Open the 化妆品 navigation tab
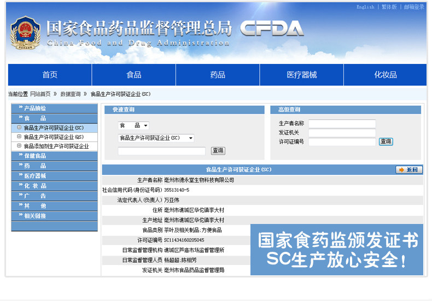 385,74
